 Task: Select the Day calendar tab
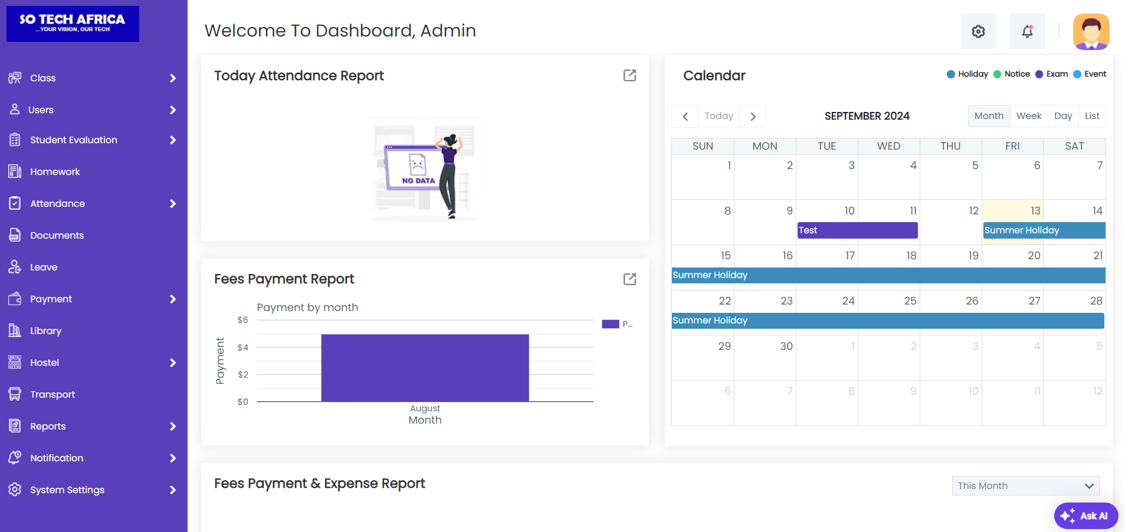click(x=1062, y=116)
